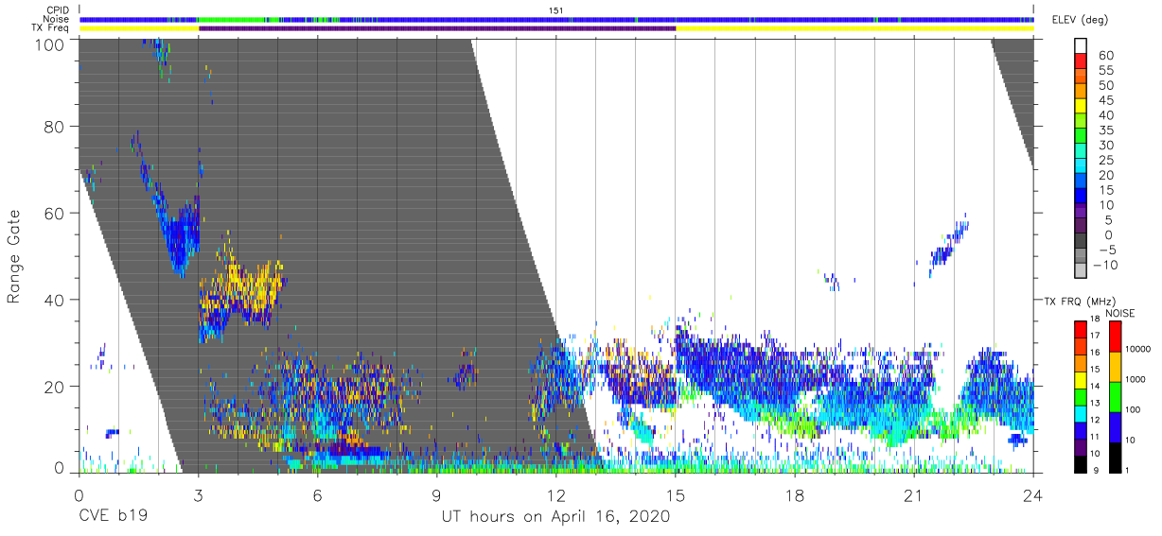Click the Noise strip above the plot
Viewport: 1162px width, 536px height.
pyautogui.click(x=556, y=19)
